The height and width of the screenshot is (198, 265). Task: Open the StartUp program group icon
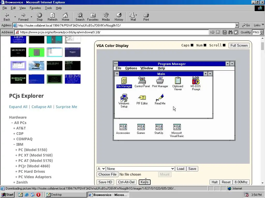(159, 129)
